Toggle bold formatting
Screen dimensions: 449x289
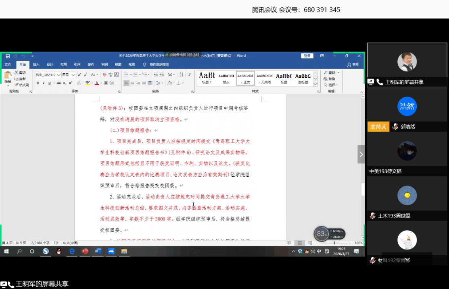(38, 83)
